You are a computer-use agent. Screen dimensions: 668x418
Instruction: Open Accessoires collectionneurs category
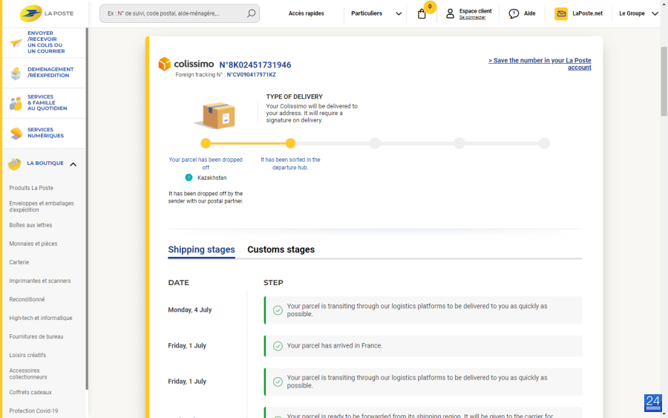[x=28, y=373]
